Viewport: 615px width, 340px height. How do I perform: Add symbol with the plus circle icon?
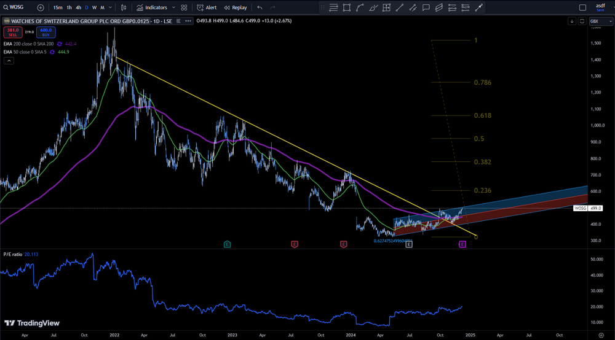[41, 7]
